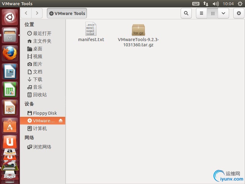Open the Documents folder in sidebar
This screenshot has height=184, width=245.
(43, 72)
